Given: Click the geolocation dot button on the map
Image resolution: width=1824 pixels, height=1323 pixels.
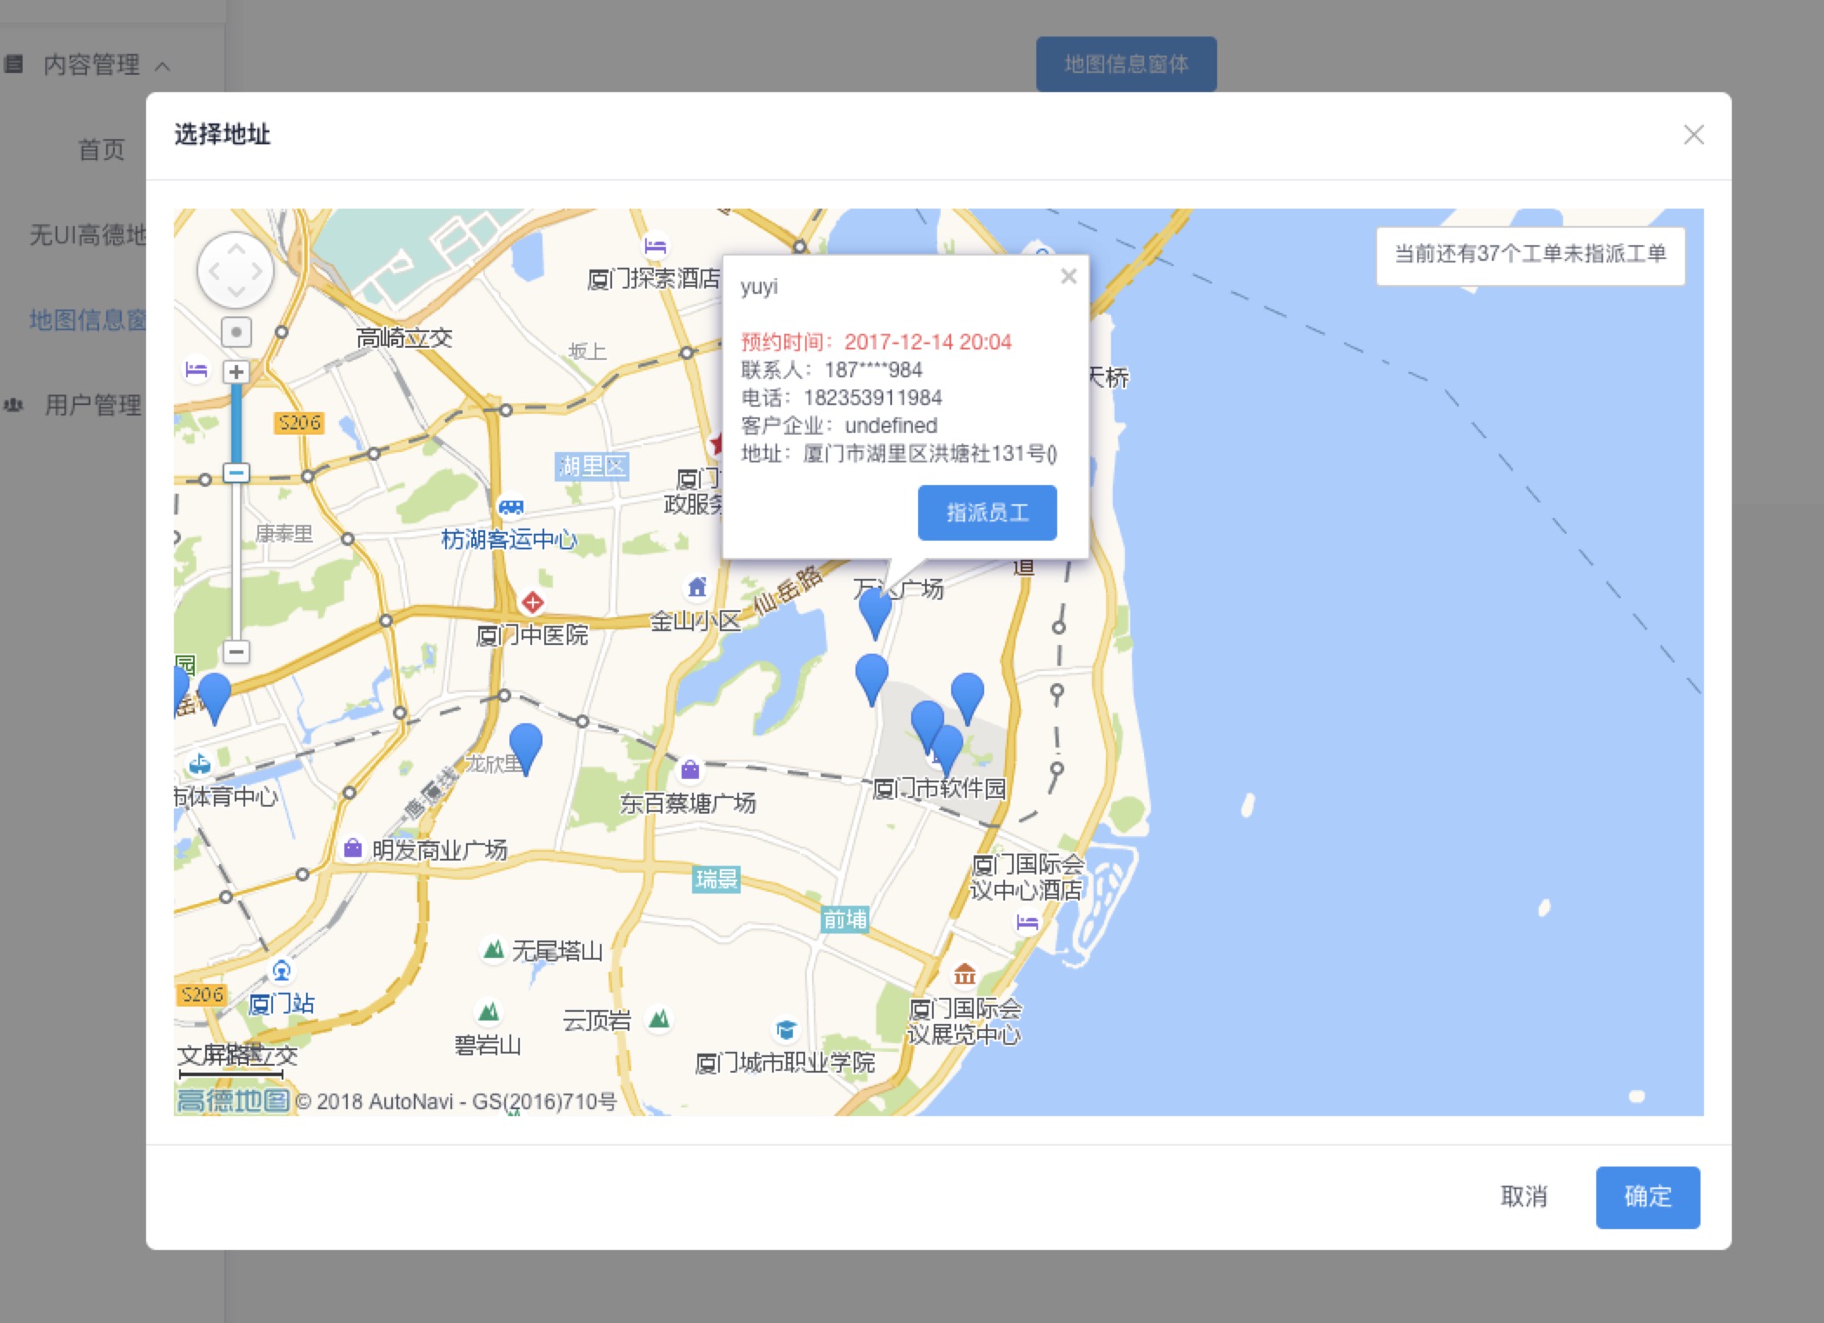Looking at the screenshot, I should tap(236, 331).
